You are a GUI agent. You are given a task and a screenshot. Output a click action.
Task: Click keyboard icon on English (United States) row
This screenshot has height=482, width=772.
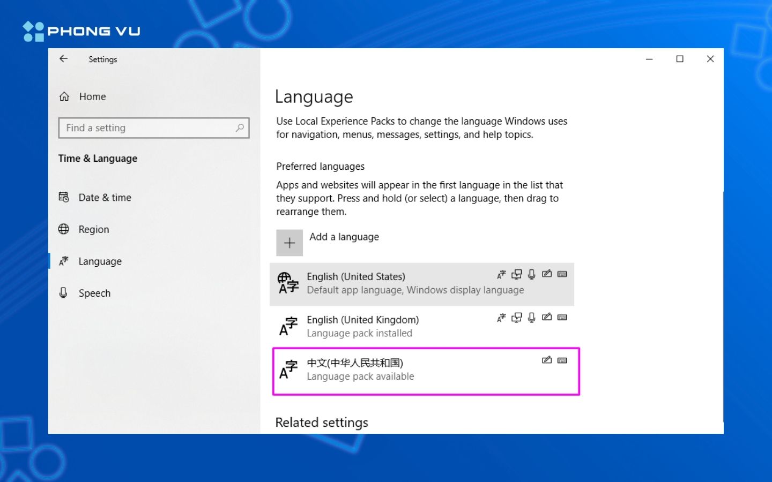coord(562,274)
